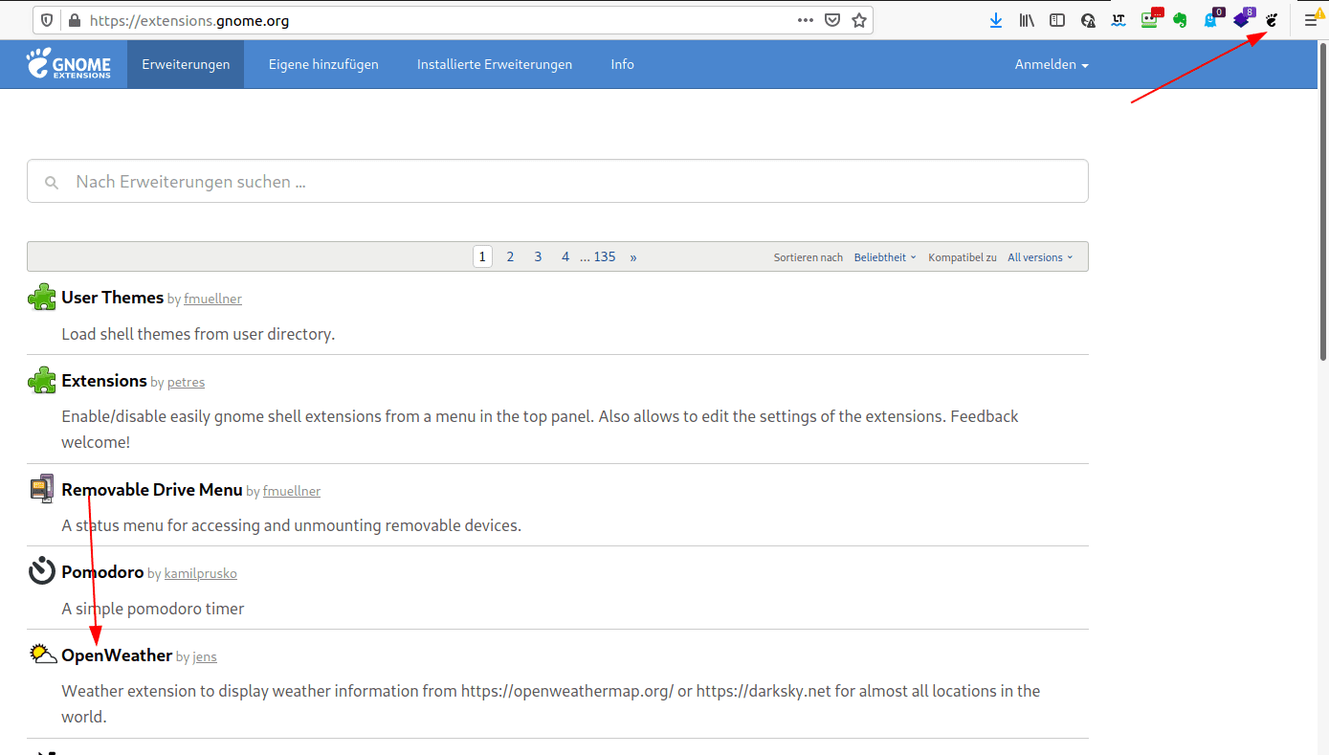
Task: Bookmark this page with the star icon
Action: (859, 20)
